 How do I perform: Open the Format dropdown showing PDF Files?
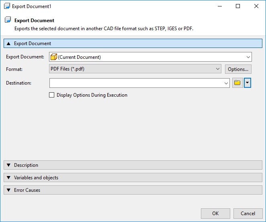coord(218,69)
